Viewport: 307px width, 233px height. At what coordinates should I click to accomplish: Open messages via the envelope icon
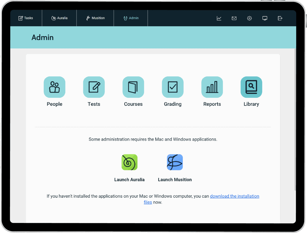[234, 18]
